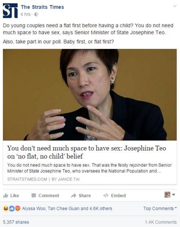Screen dimensions: 180x227
Task: Open The Straits Times page name link
Action: tap(42, 7)
